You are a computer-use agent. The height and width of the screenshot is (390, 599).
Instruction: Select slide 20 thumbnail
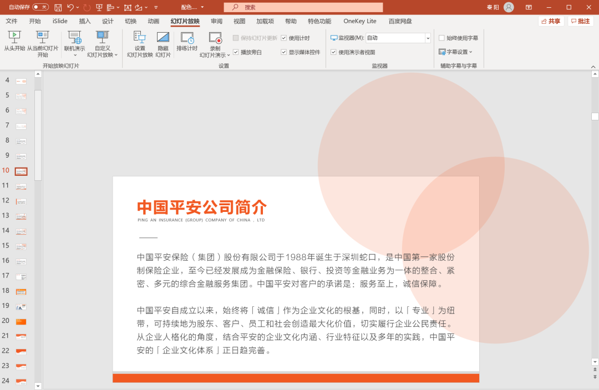[x=21, y=322]
